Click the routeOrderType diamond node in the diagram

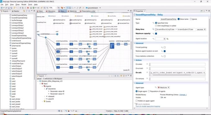46,37
